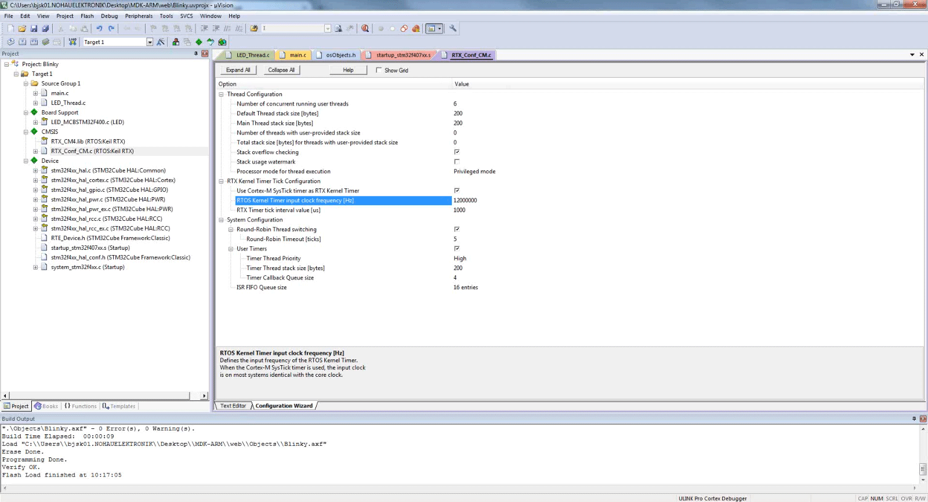The image size is (928, 502).
Task: Close the Project panel
Action: [205, 53]
